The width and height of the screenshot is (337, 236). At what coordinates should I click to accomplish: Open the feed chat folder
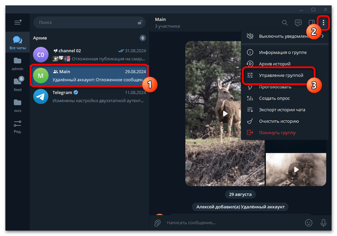click(18, 84)
